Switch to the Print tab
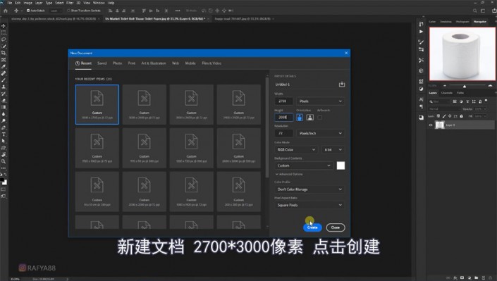The width and height of the screenshot is (497, 281). pyautogui.click(x=132, y=63)
